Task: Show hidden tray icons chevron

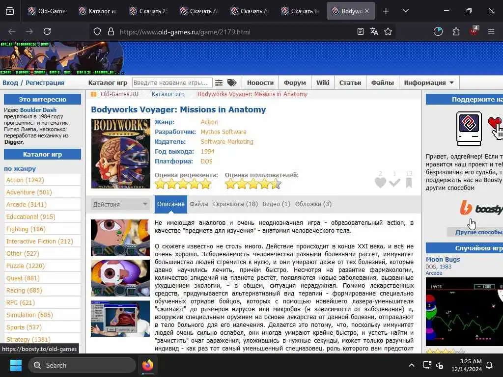Action: [411, 365]
